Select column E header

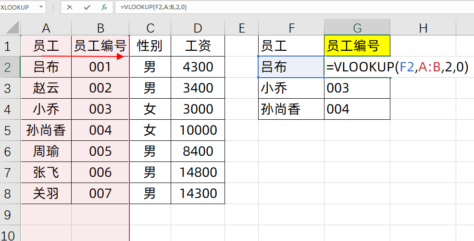241,28
